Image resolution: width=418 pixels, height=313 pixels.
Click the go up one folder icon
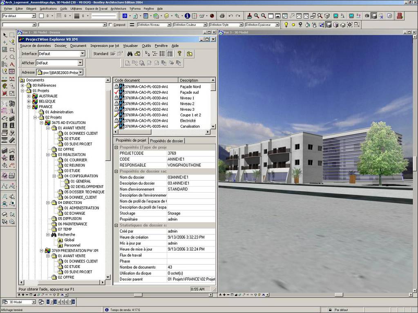pyautogui.click(x=190, y=53)
